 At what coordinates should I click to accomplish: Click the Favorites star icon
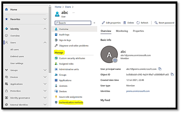tap(7, 19)
